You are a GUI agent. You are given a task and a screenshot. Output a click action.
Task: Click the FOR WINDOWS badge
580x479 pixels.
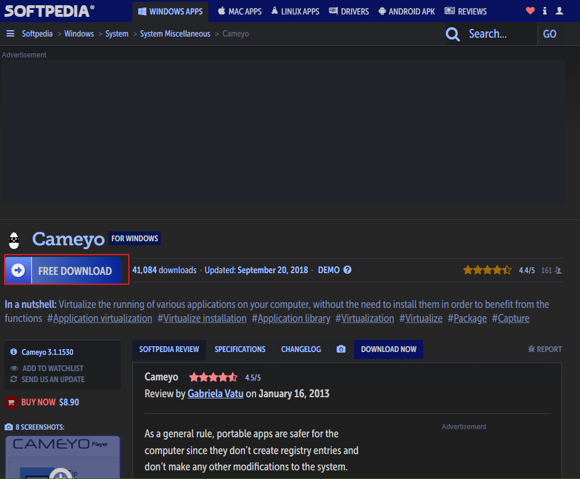point(135,238)
